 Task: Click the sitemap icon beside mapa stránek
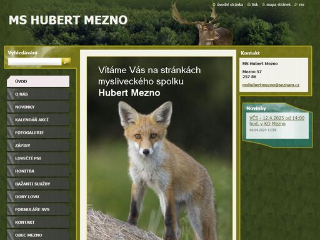pos(264,4)
